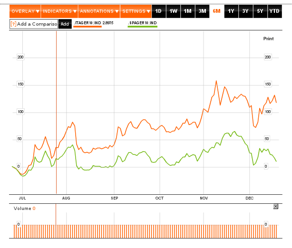The image size is (292, 248).
Task: Click the Print link
Action: click(268, 38)
